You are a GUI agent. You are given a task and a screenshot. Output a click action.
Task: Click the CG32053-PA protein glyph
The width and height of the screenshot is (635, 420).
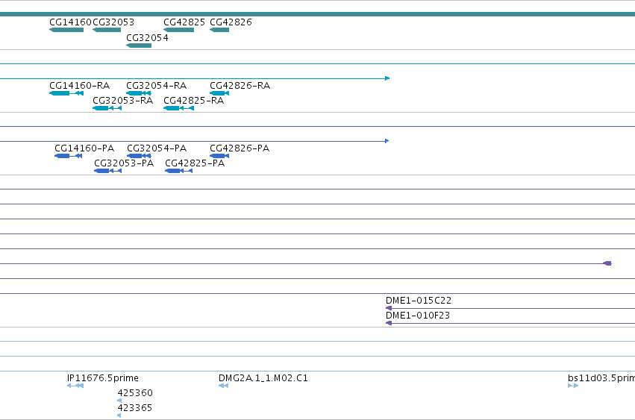(x=107, y=171)
